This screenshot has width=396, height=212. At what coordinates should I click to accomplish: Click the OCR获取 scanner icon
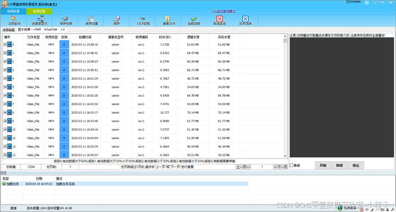coord(143,19)
